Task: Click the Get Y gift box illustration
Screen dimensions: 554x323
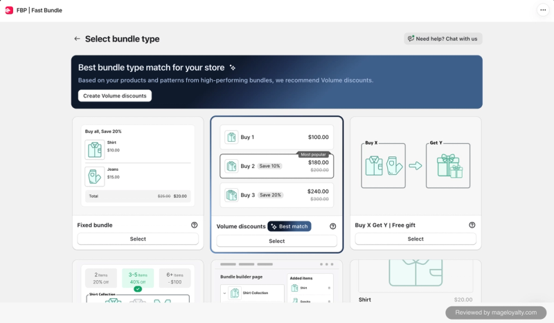Action: pos(448,165)
